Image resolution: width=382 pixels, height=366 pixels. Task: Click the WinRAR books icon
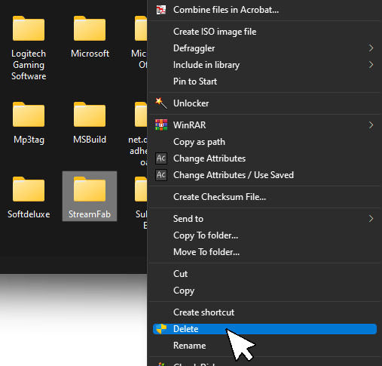[x=161, y=125]
